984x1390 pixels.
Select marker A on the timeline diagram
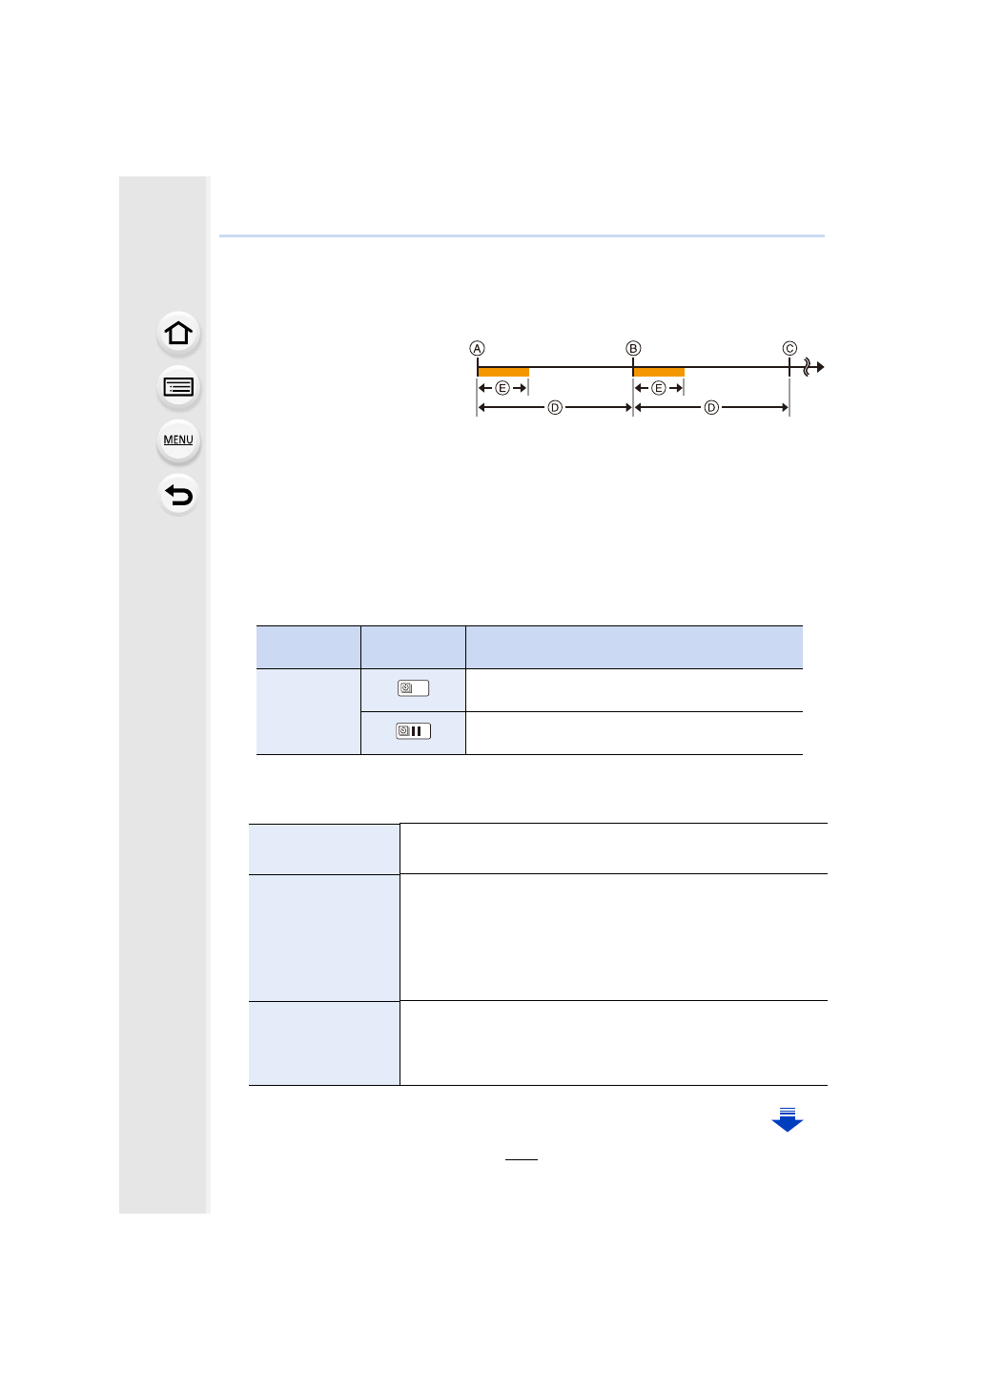pos(478,349)
